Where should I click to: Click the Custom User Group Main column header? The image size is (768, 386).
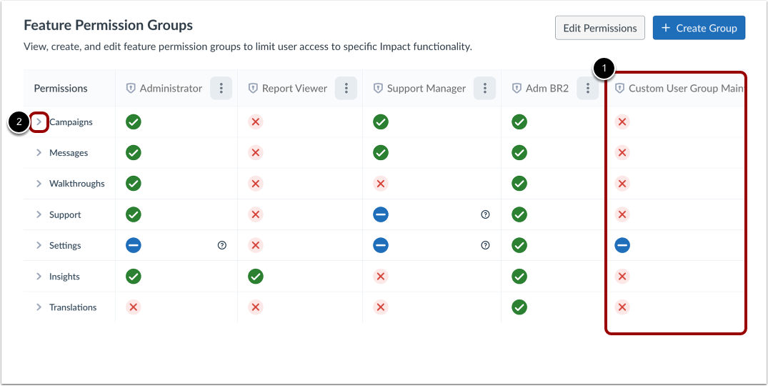coord(685,89)
